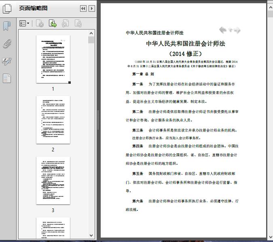Select page 1 thumbnail
This screenshot has height=242, width=273.
53,59
